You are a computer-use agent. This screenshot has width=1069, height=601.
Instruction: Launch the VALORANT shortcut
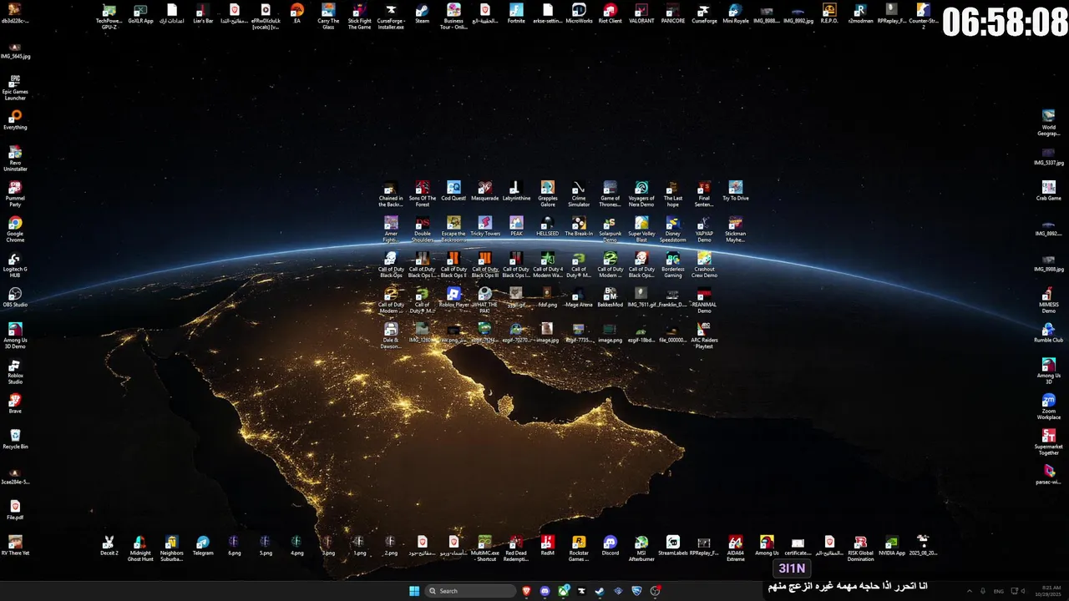(x=641, y=13)
